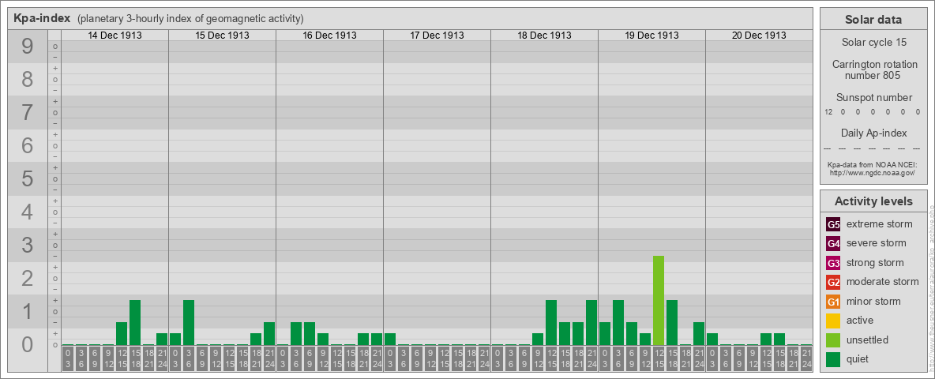The height and width of the screenshot is (379, 935).
Task: Click the light green 19 Dec 12-15 bar
Action: coord(659,300)
